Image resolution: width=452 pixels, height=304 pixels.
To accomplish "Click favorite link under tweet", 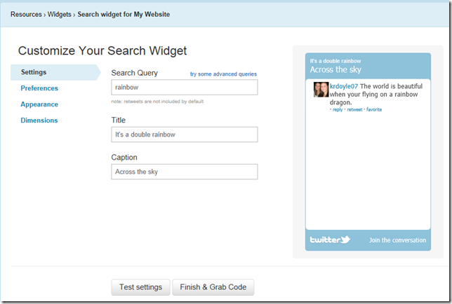I will [x=374, y=109].
